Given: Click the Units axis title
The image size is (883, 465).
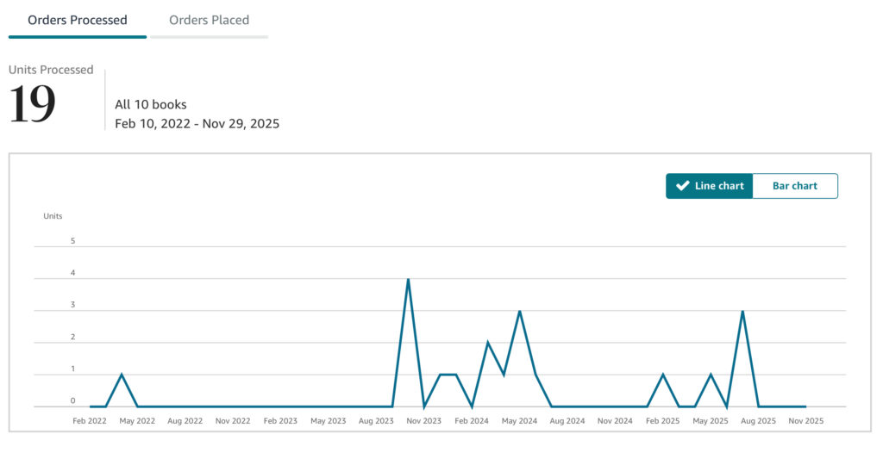Looking at the screenshot, I should (53, 216).
